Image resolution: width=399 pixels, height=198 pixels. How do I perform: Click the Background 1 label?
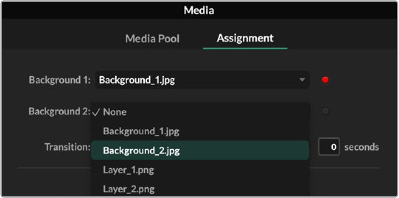tap(59, 80)
